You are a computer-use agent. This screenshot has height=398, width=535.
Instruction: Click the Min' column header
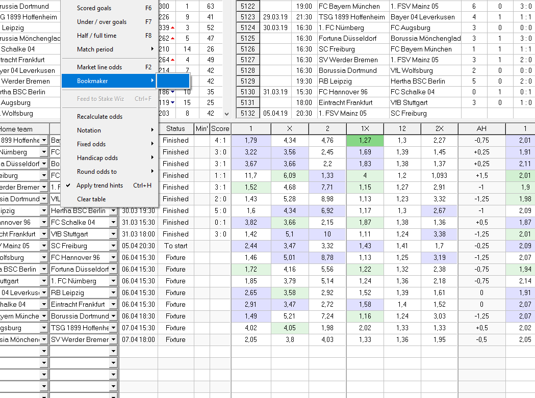[201, 128]
